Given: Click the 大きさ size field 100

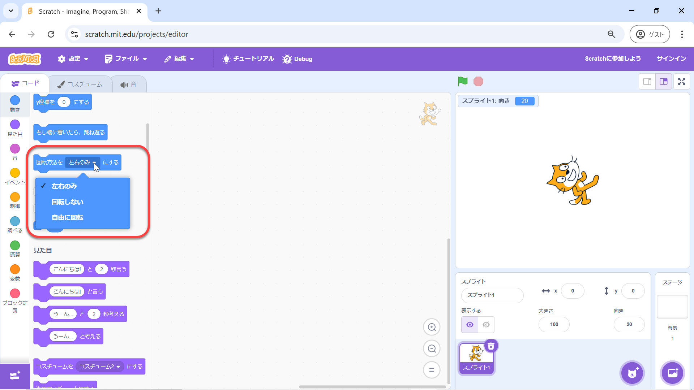Looking at the screenshot, I should click(x=554, y=324).
